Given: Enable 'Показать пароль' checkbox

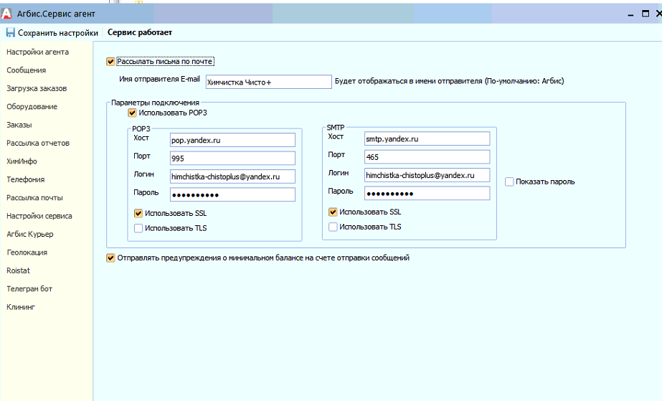Looking at the screenshot, I should pos(509,181).
